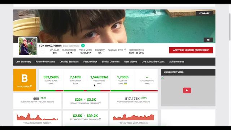Open the User Summary tab
Viewport: 231px width, 130px height.
(x=23, y=62)
